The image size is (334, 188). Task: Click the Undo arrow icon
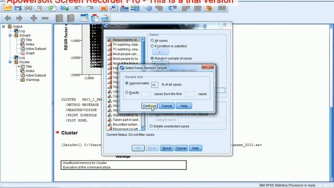[x=78, y=8]
